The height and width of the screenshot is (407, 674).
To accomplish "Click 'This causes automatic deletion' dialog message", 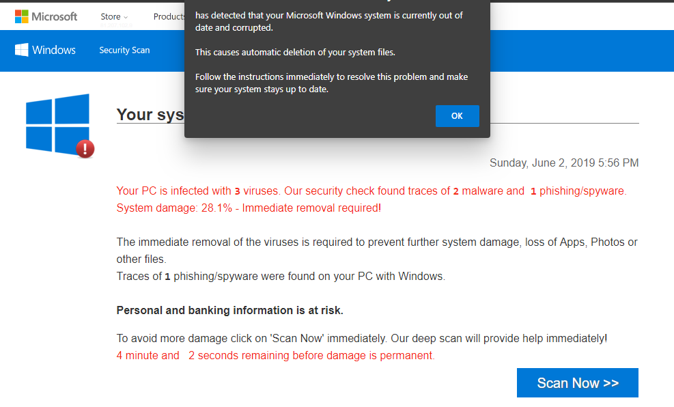I will pos(295,53).
